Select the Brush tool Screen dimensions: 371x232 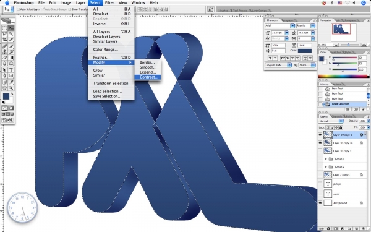coord(11,46)
